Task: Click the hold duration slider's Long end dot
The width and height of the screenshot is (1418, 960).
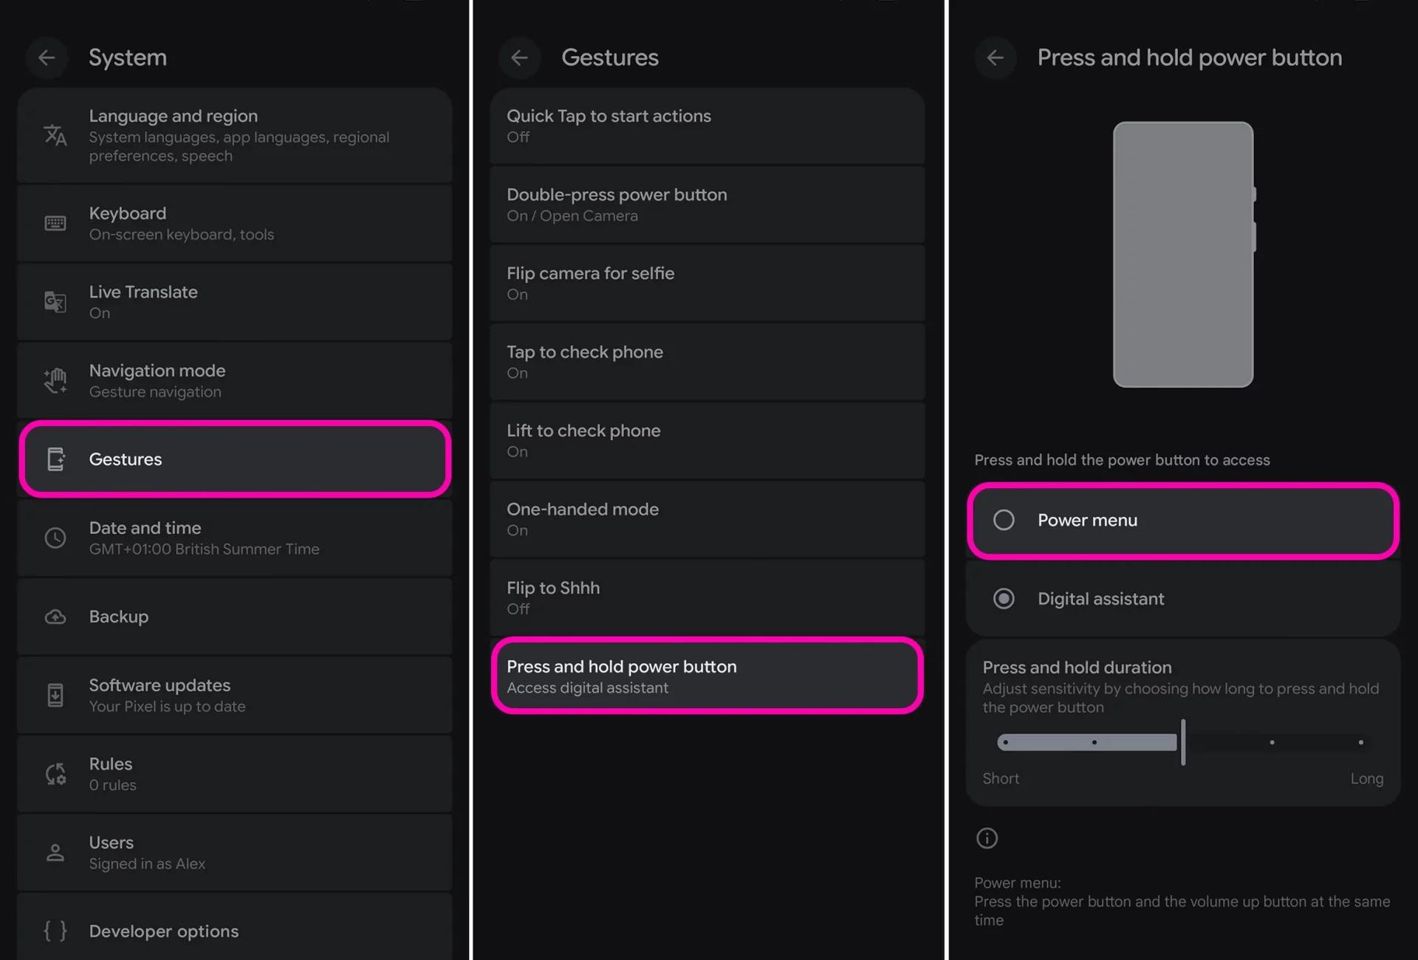Action: pyautogui.click(x=1360, y=742)
